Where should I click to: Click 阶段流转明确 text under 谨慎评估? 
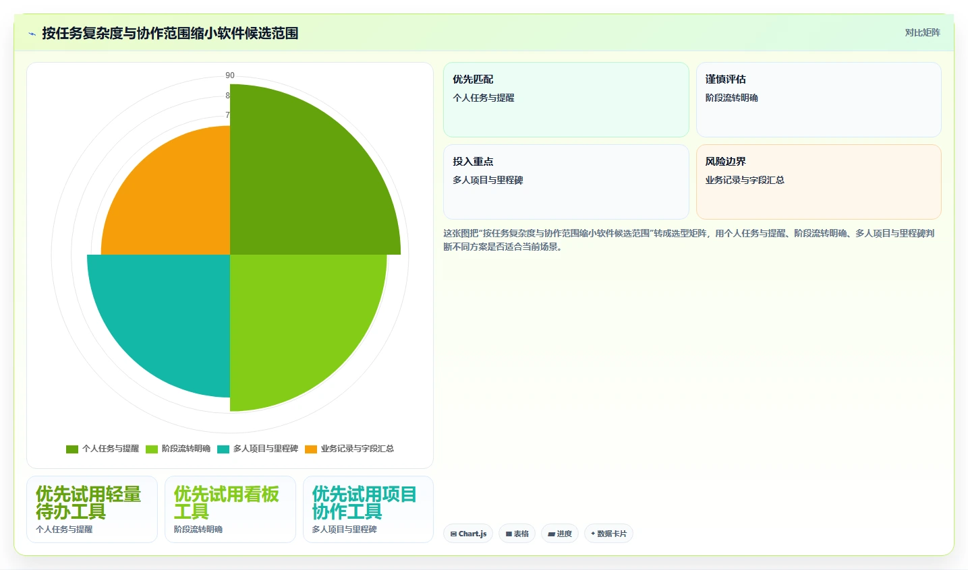tap(732, 98)
